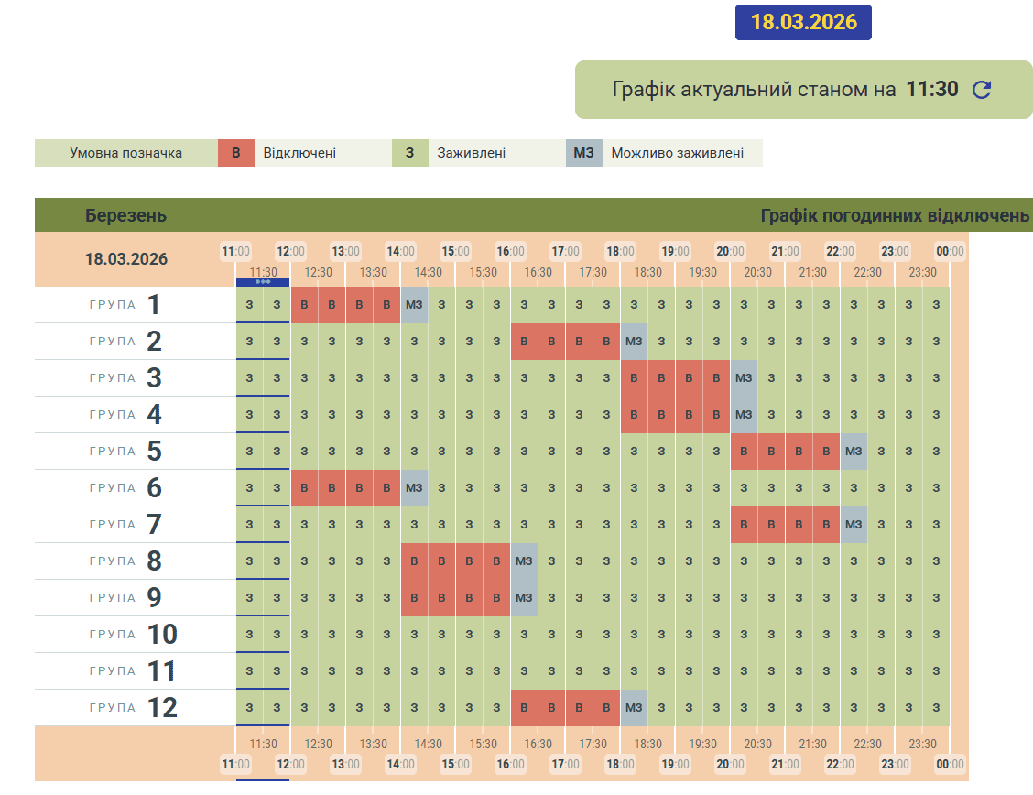
Task: Click the "Березень" month header
Action: point(126,216)
